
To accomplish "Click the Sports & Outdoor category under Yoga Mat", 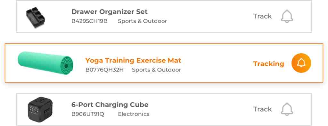I will click(156, 70).
